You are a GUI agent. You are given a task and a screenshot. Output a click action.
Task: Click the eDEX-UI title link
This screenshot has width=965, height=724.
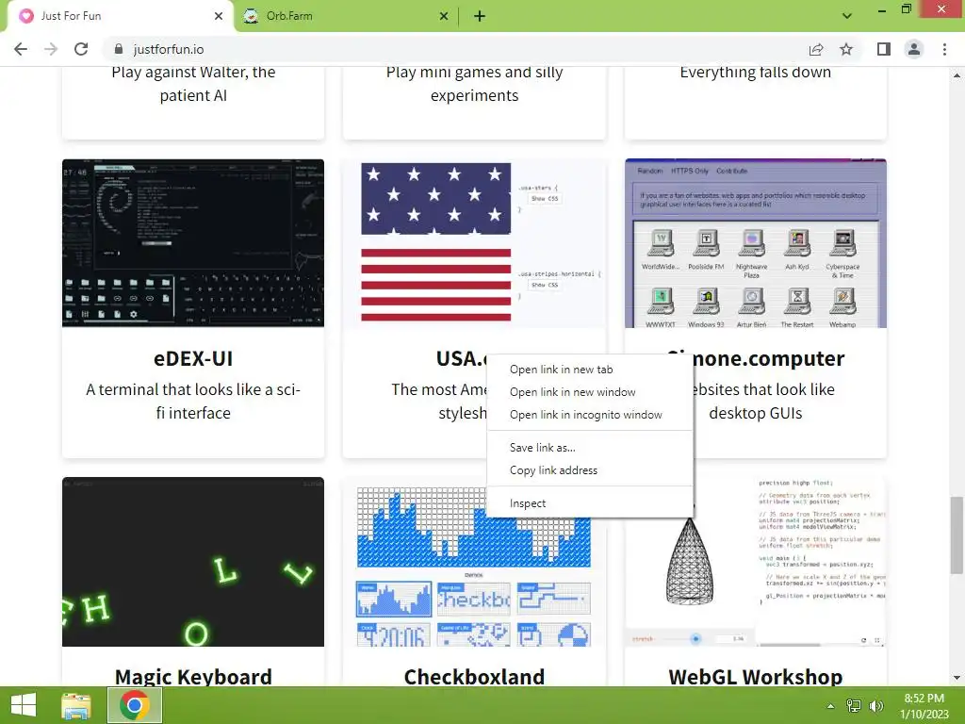point(193,358)
